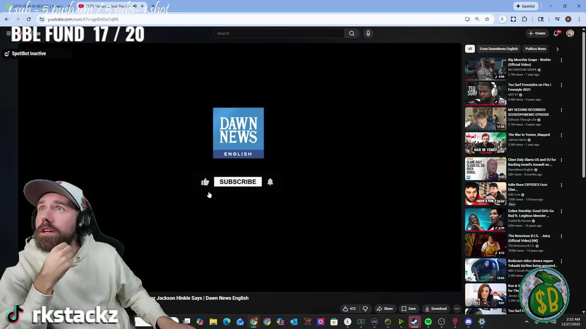This screenshot has width=586, height=329.
Task: Open site information icon in address bar
Action: coord(42,19)
